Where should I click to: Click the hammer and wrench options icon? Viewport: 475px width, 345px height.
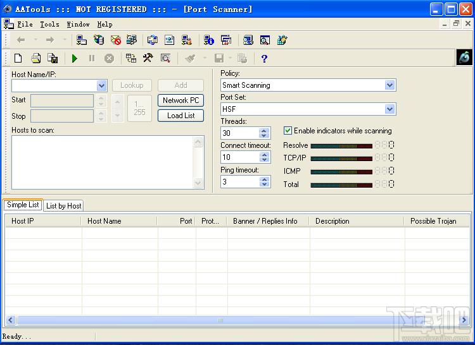coord(148,58)
